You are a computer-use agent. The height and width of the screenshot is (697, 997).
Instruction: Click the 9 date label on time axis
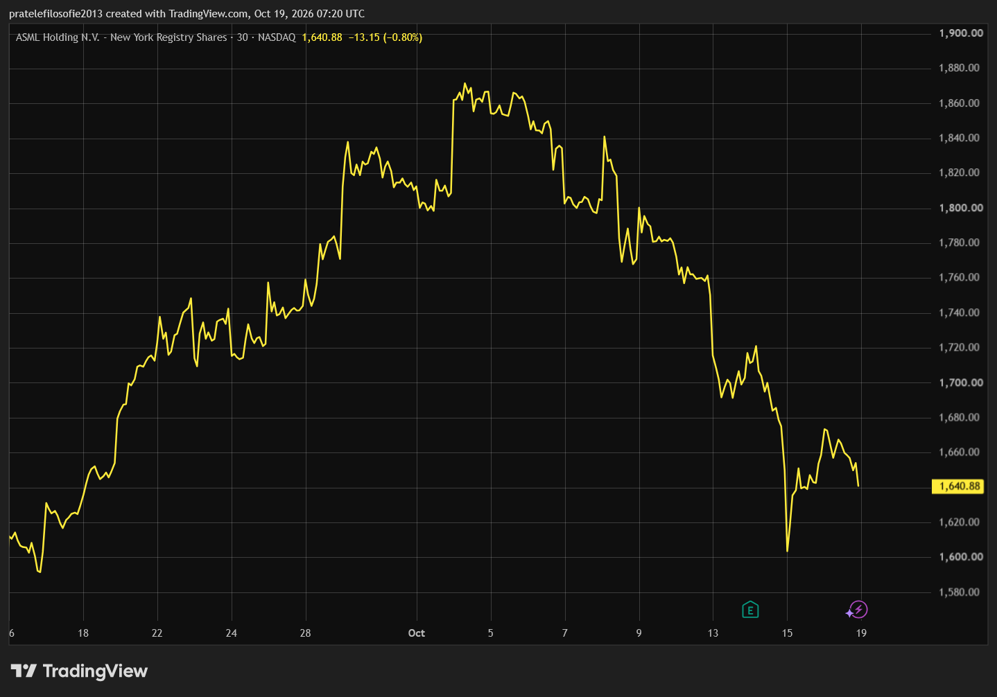[639, 633]
